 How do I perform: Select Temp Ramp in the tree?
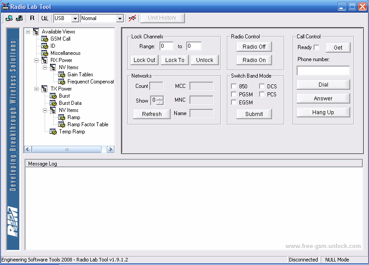pyautogui.click(x=72, y=132)
